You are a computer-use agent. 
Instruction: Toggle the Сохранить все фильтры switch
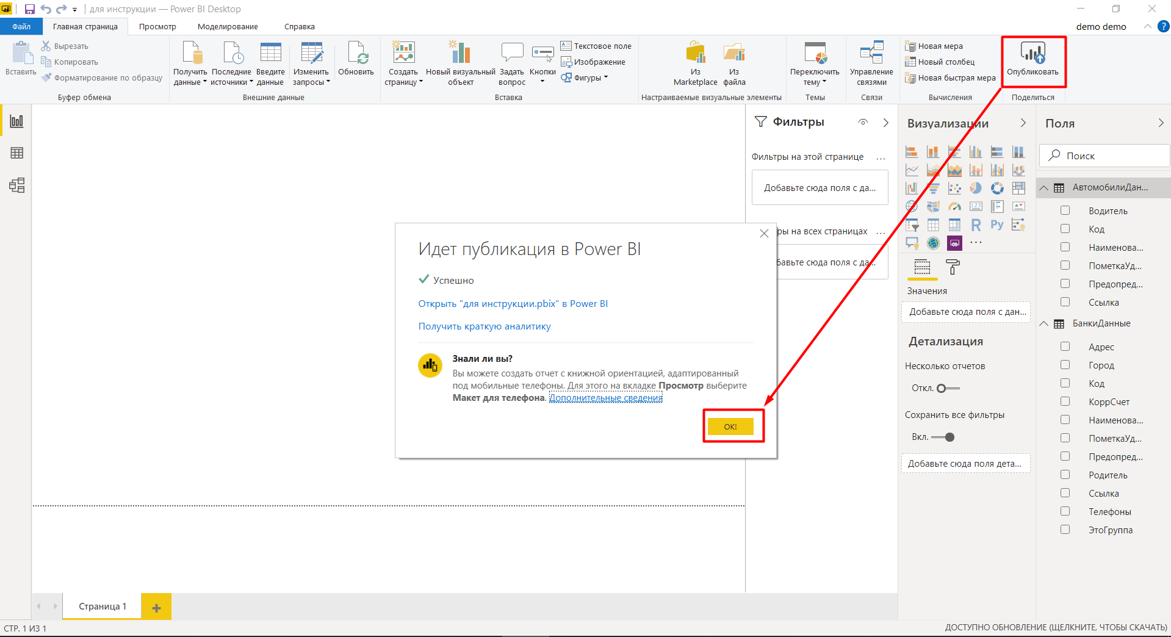(x=943, y=437)
